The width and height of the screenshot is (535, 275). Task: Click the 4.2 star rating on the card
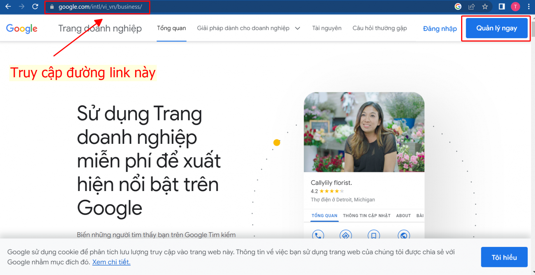[327, 191]
